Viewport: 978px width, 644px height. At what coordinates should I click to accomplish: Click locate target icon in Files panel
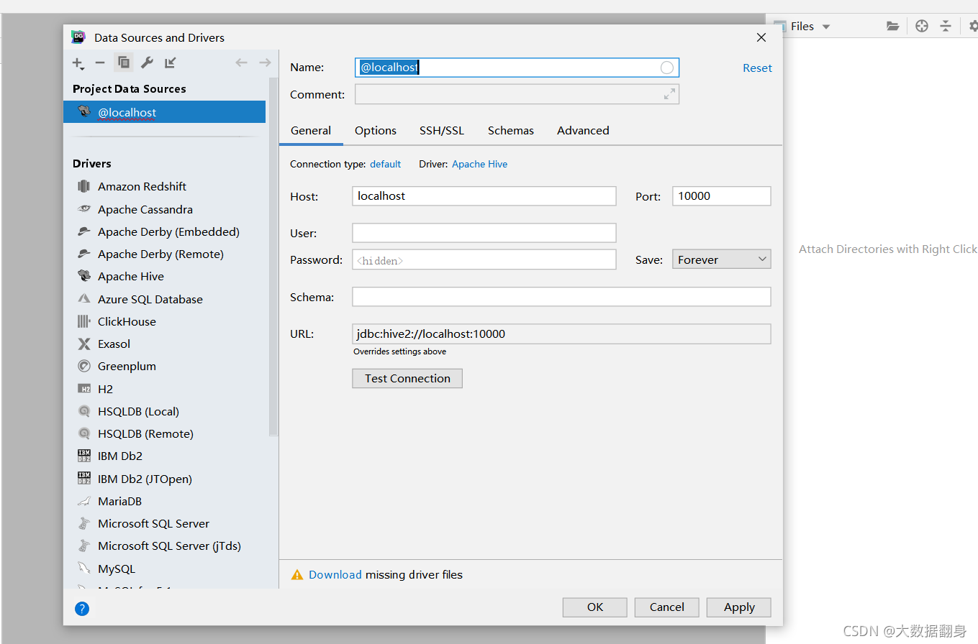coord(922,27)
